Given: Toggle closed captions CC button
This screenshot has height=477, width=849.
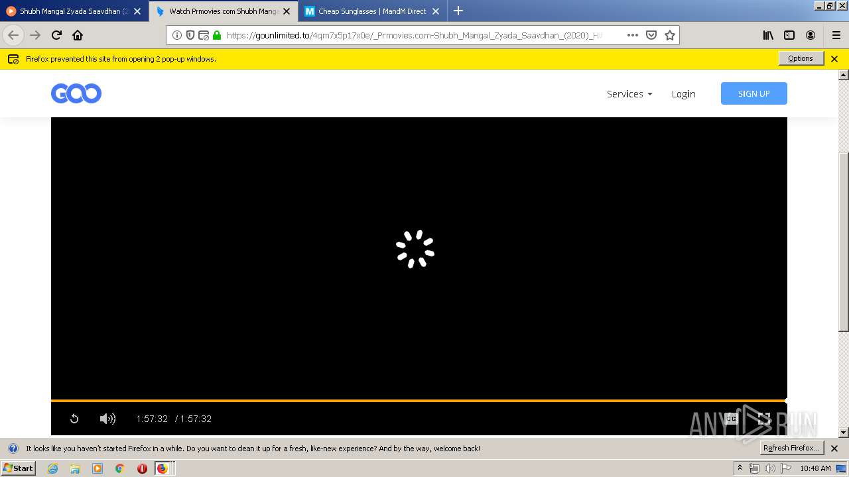Looking at the screenshot, I should pyautogui.click(x=731, y=419).
